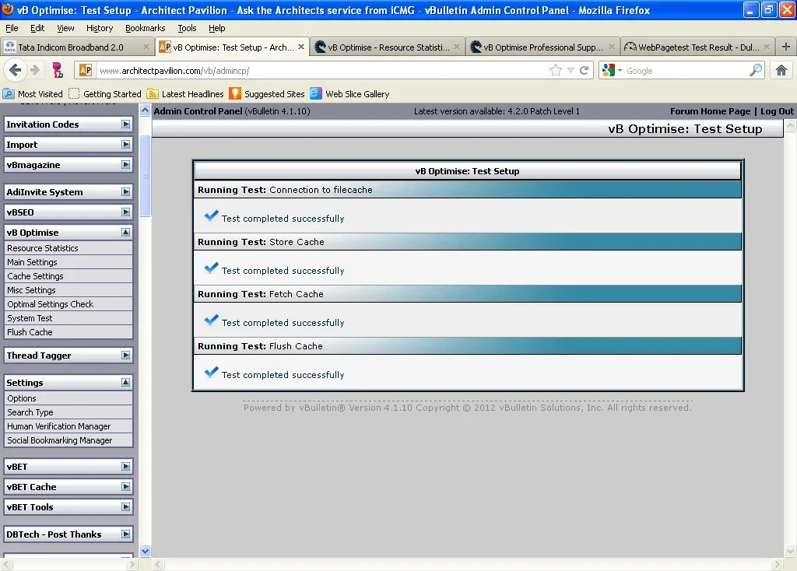Open the Help menu
Viewport: 797px width, 571px height.
tap(216, 28)
